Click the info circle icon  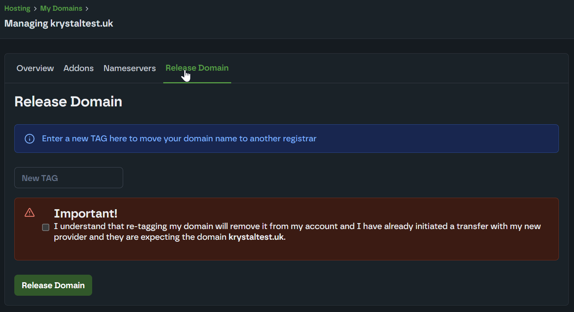pyautogui.click(x=29, y=139)
